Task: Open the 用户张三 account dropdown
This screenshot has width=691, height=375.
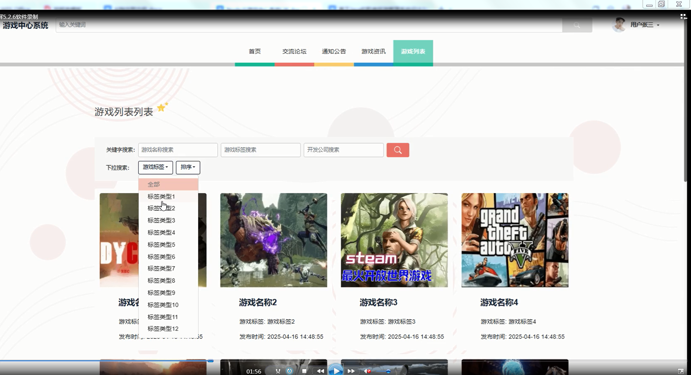Action: coord(645,25)
